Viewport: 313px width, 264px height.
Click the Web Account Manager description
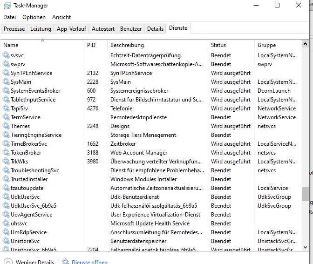click(139, 153)
